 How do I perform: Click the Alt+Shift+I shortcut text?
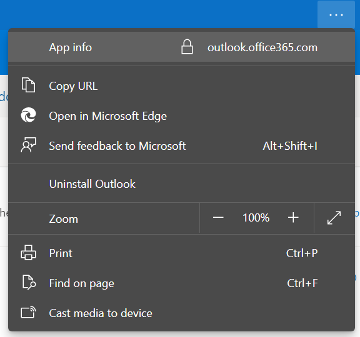click(x=290, y=146)
